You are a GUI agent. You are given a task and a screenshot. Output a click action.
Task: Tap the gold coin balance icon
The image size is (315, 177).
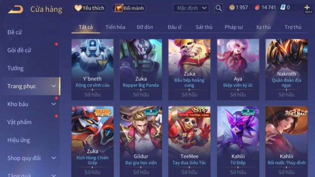pyautogui.click(x=232, y=7)
